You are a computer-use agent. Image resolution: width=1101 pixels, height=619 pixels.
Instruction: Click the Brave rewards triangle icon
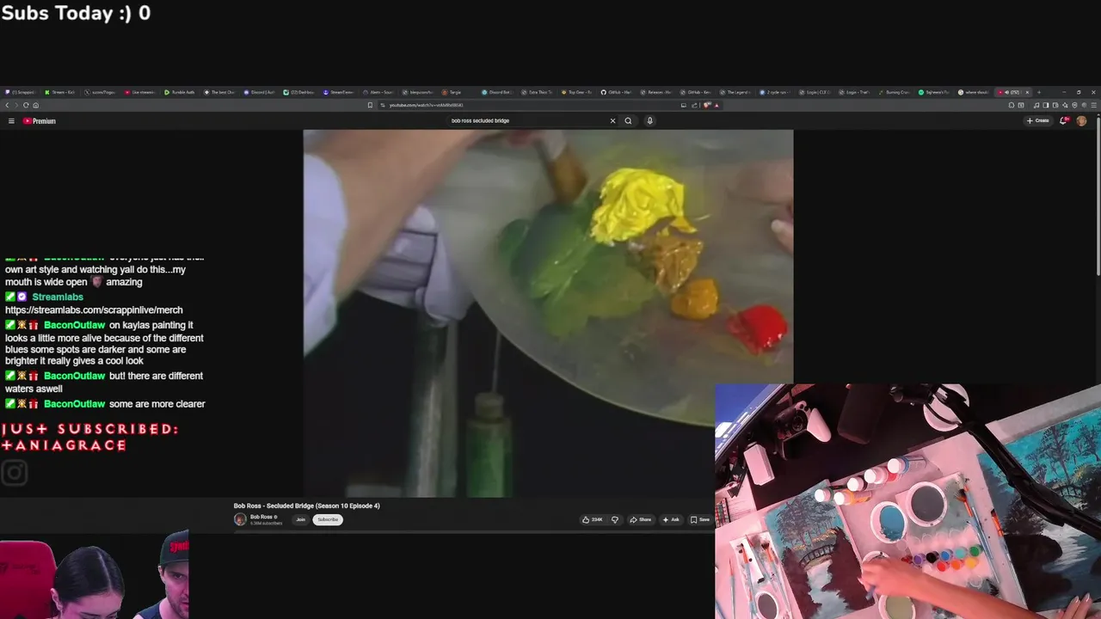[717, 105]
